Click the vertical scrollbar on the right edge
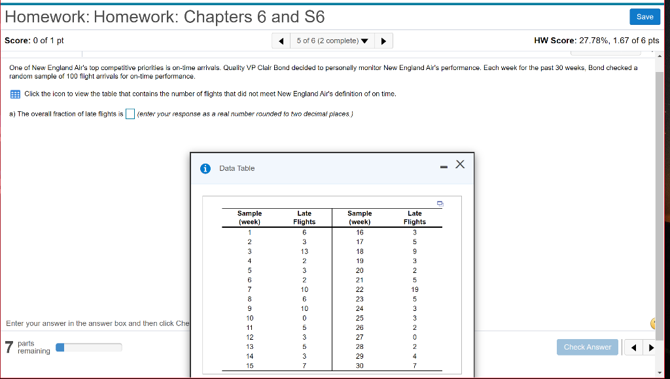Image resolution: width=670 pixels, height=379 pixels. click(x=660, y=196)
